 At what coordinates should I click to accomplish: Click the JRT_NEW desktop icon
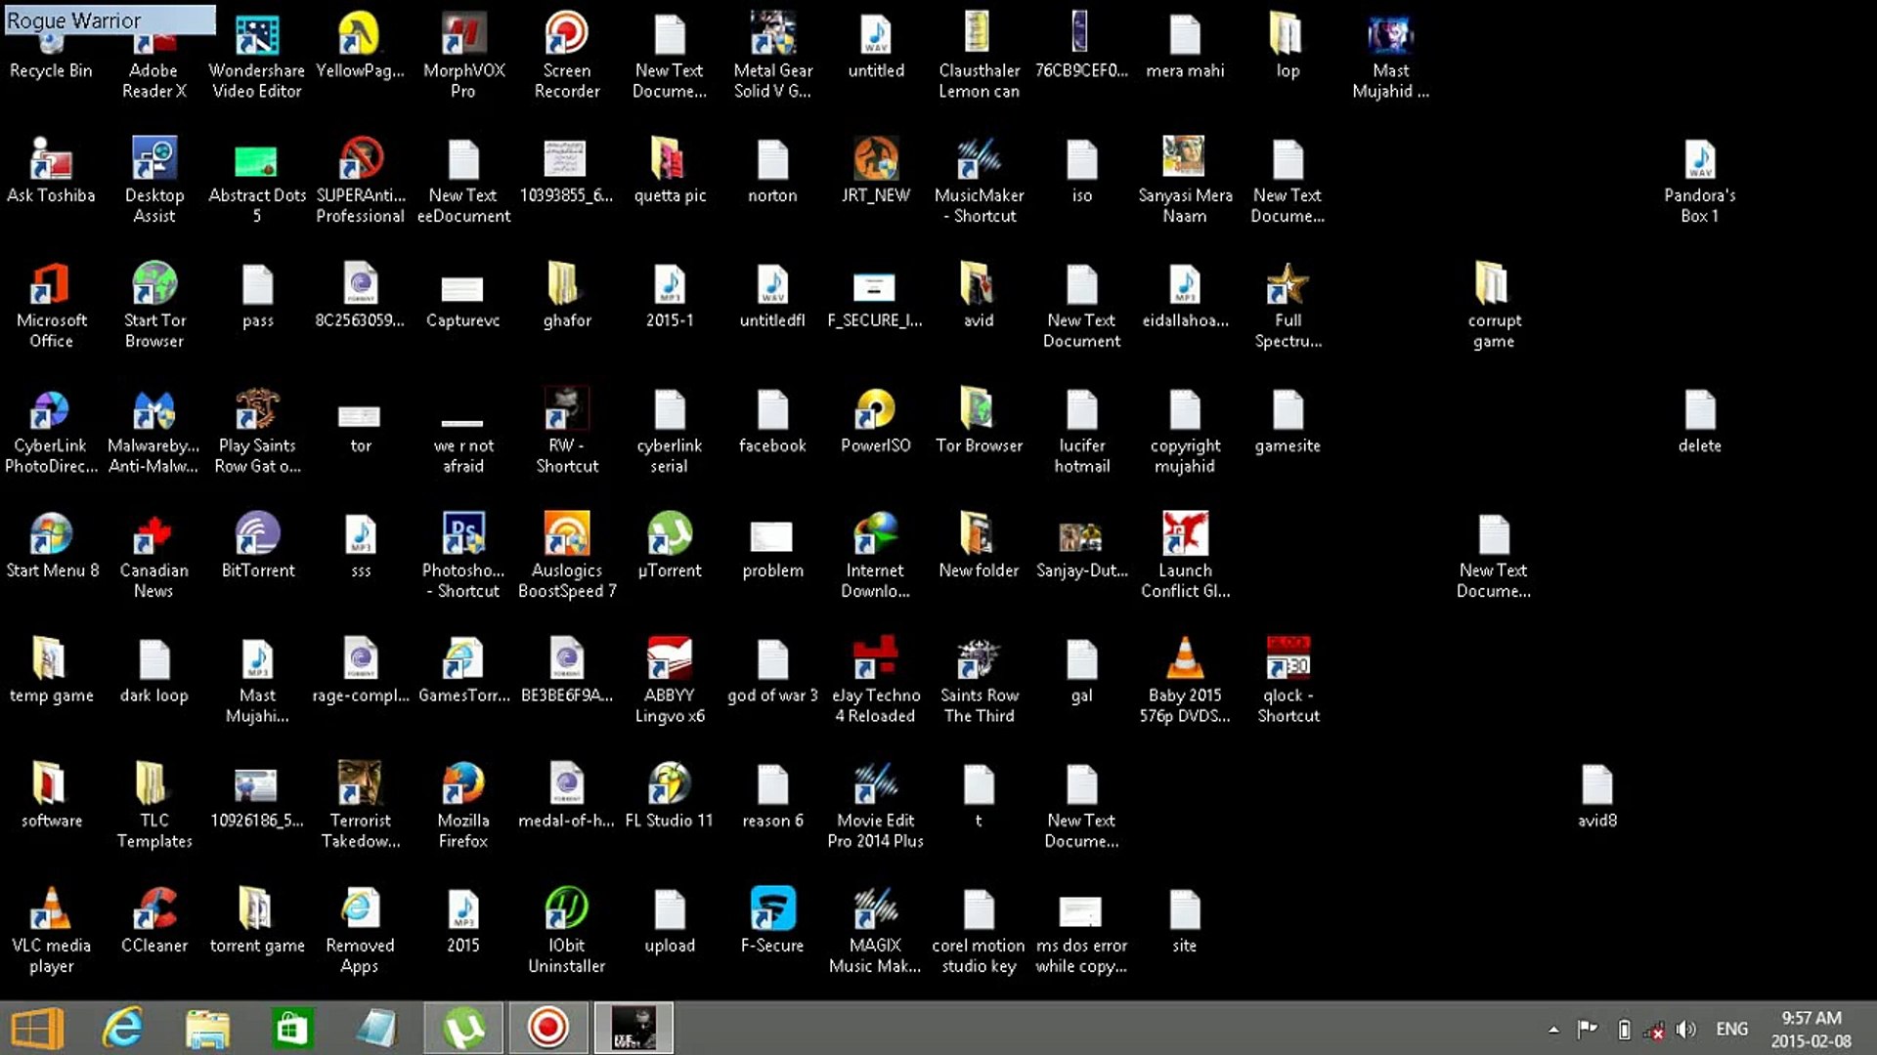coord(875,172)
